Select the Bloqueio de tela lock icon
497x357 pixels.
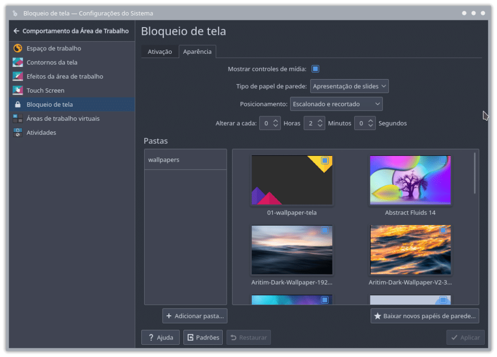[x=17, y=105]
